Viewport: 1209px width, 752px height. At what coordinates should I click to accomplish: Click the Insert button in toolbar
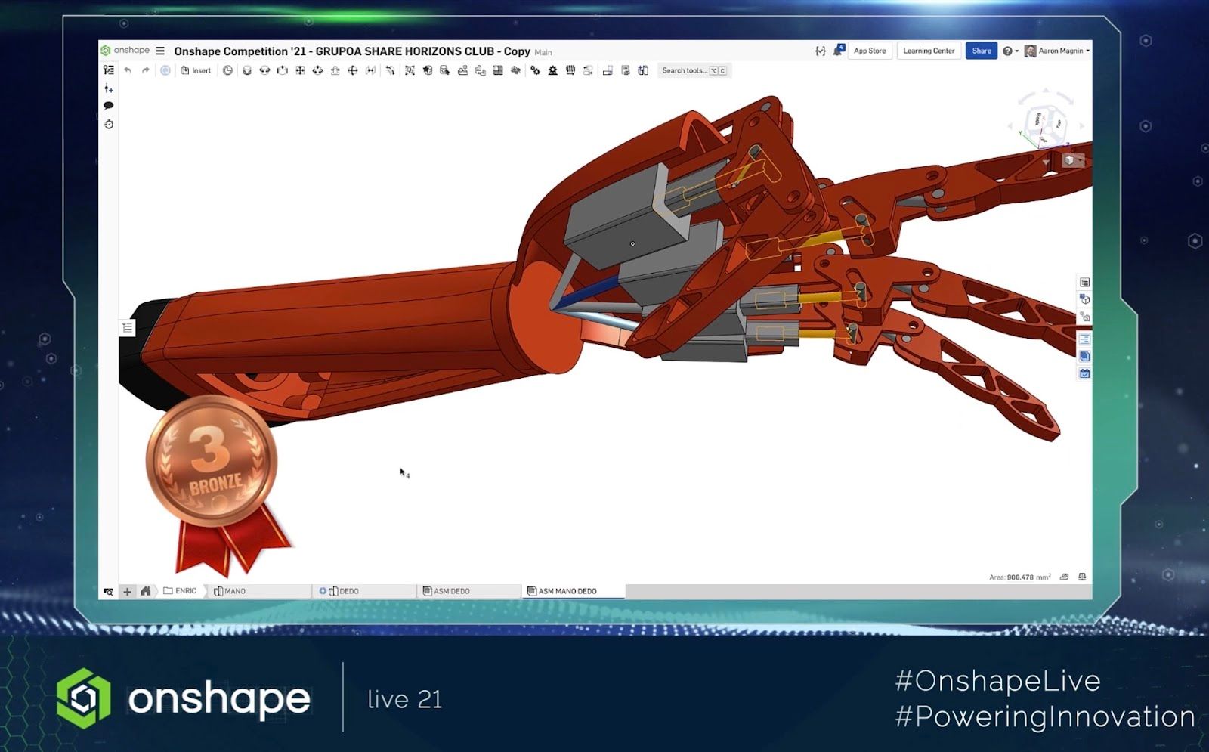click(196, 70)
